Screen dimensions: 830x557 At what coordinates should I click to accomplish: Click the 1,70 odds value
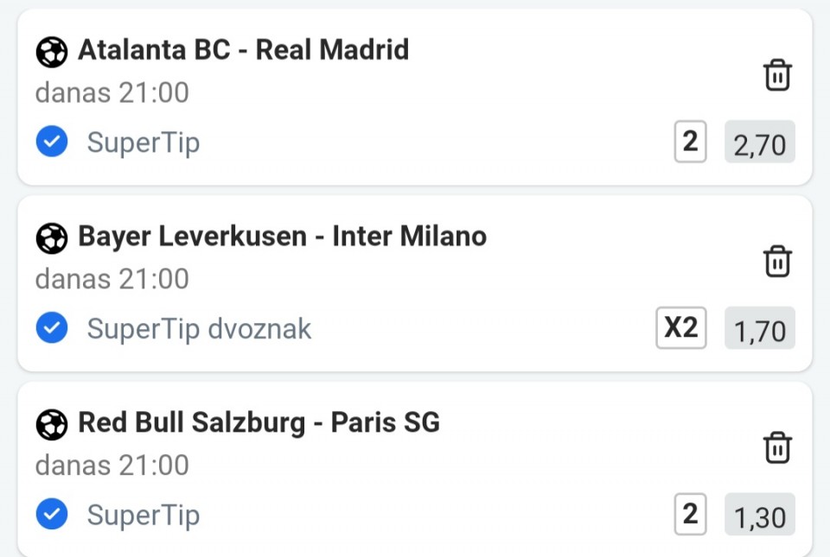[x=760, y=327]
